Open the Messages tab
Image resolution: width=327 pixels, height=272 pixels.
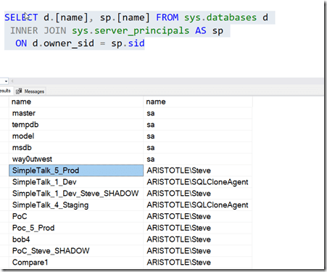pos(30,91)
